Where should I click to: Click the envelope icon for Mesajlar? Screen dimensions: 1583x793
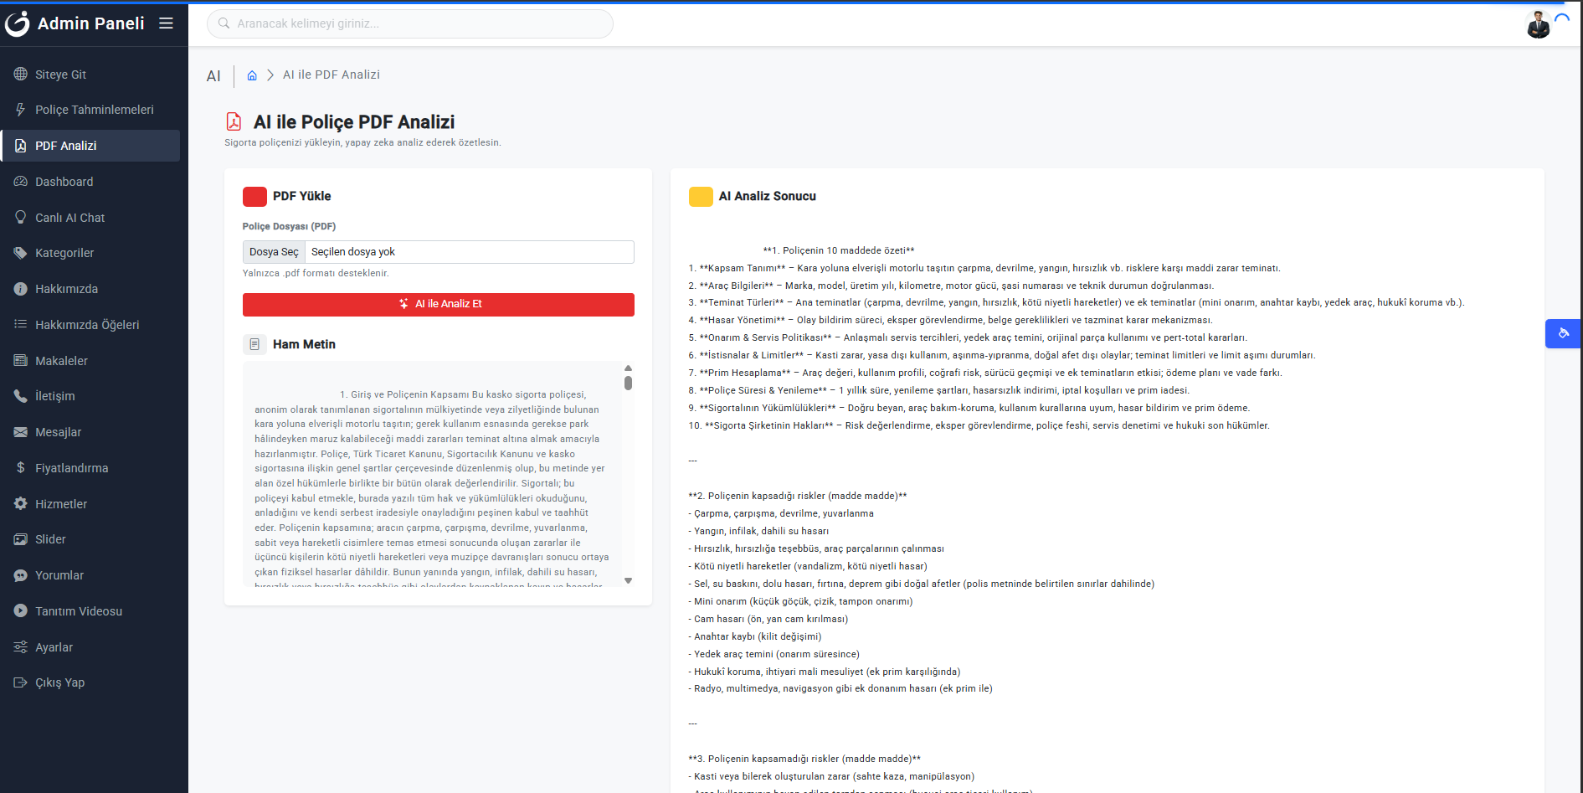(20, 432)
